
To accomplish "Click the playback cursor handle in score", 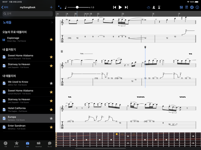I will click(145, 47).
